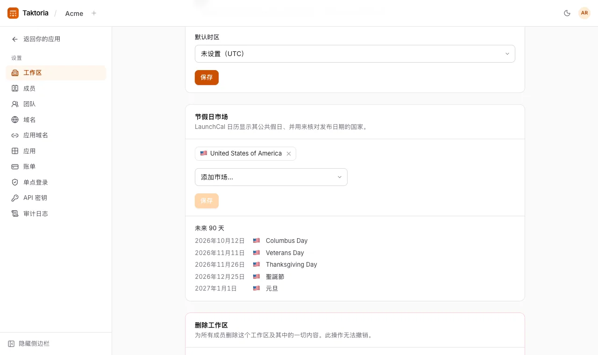Click the 聖誕節 holiday entry
This screenshot has width=598, height=355.
pos(275,277)
